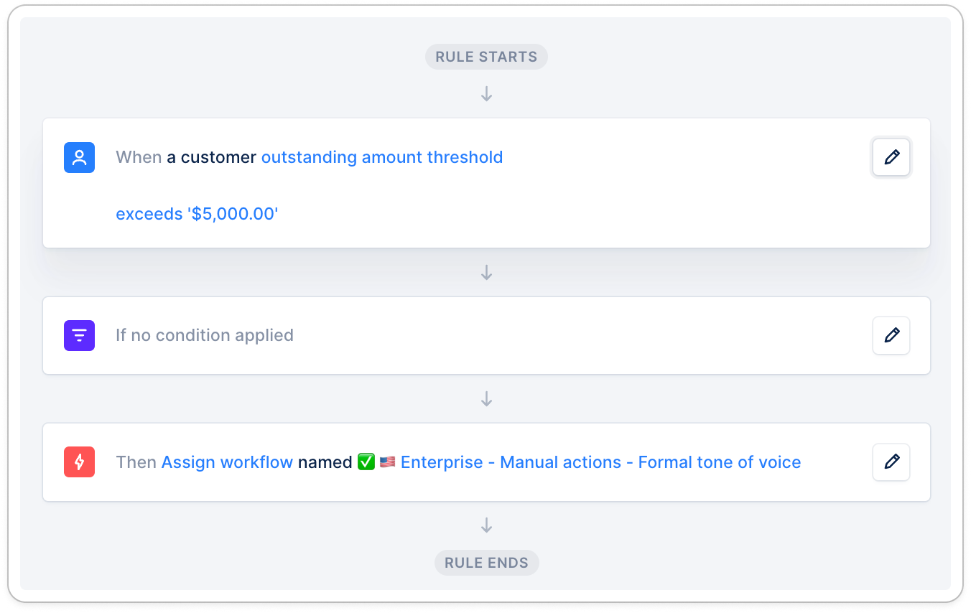Select the "exceeds '$5,000.00'" value link

(197, 214)
